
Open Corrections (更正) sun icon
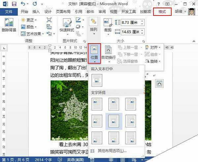tap(23, 20)
